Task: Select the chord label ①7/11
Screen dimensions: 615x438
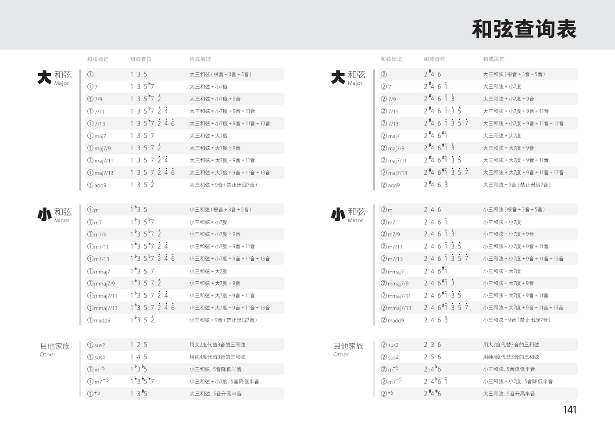Action: tap(96, 111)
